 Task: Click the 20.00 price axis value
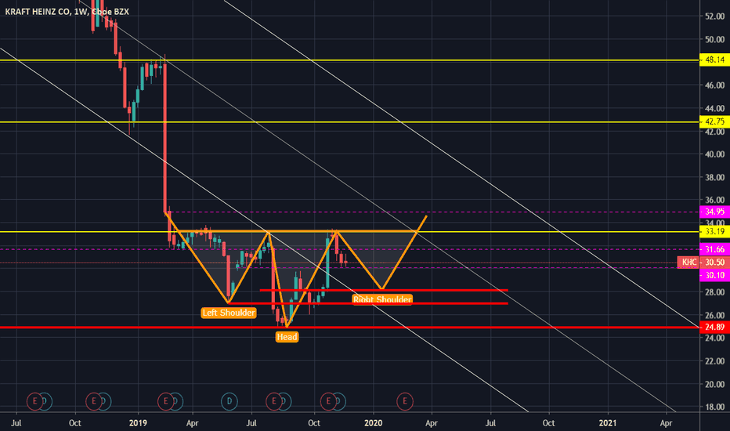tap(714, 385)
